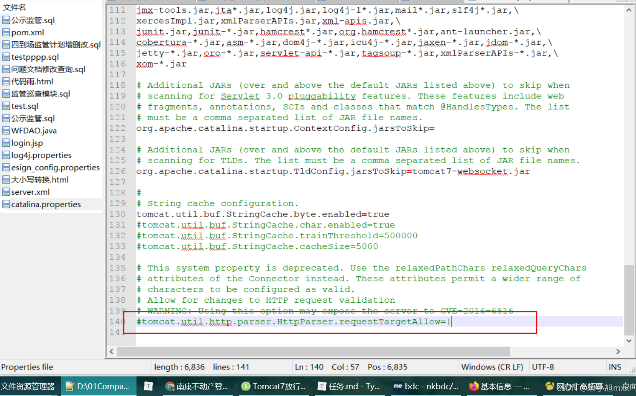
Task: Click the file icon next to test.sql
Action: (x=6, y=106)
